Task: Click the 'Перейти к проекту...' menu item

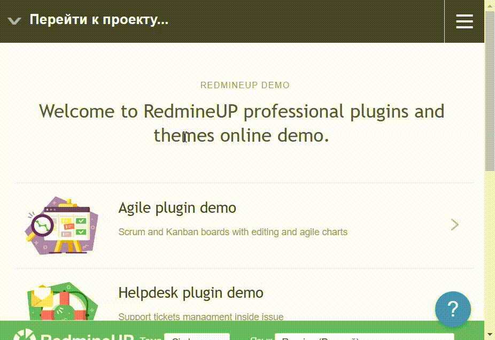Action: (98, 20)
